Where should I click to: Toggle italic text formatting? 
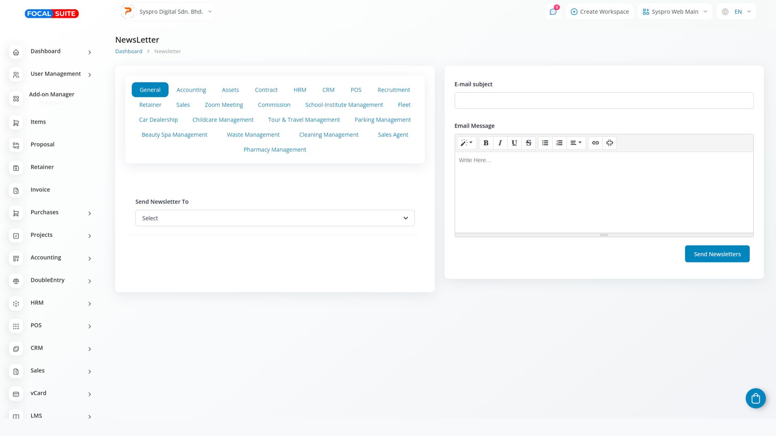[500, 143]
